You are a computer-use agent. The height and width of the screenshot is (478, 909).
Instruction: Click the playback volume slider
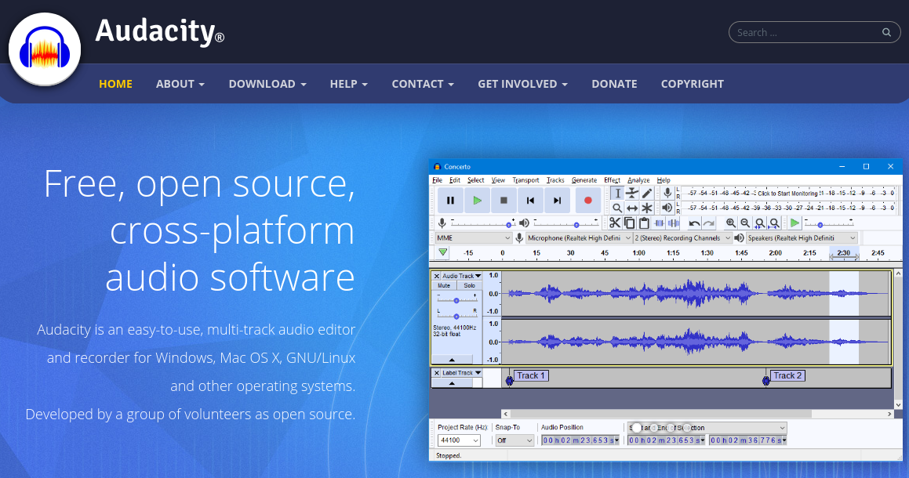(565, 223)
